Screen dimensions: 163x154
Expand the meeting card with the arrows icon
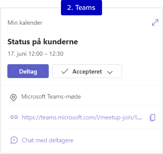(x=155, y=22)
